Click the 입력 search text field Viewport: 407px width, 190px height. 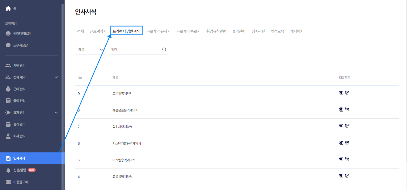pos(135,50)
